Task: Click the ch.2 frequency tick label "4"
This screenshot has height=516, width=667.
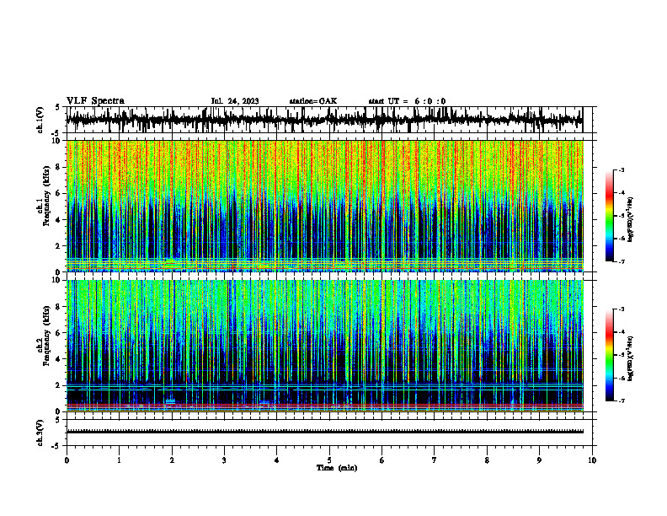Action: 59,359
